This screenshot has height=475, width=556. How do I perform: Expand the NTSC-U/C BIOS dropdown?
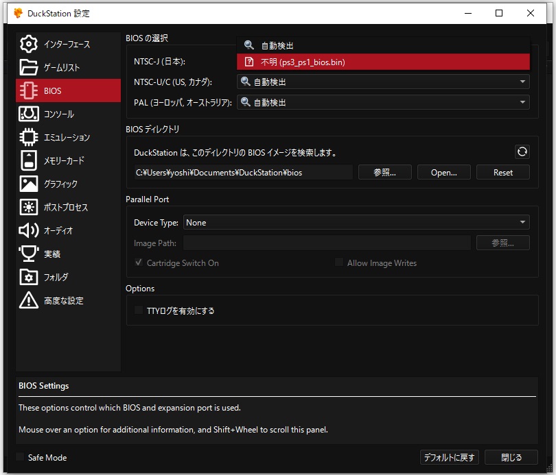[x=383, y=82]
